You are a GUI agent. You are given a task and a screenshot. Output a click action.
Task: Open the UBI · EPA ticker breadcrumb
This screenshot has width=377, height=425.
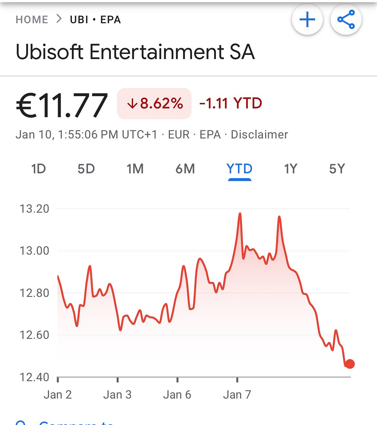[95, 19]
